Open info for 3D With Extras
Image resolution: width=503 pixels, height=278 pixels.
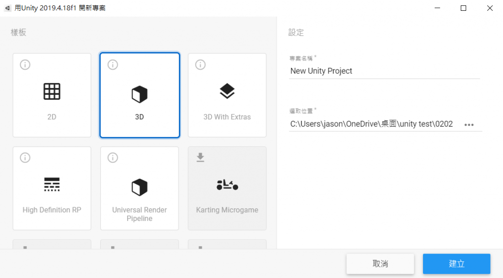click(200, 65)
